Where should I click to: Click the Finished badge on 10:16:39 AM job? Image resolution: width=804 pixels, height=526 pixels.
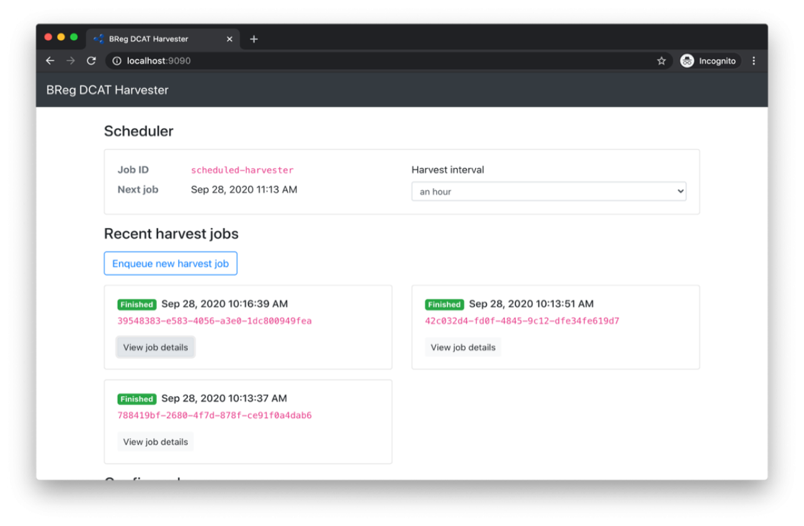(136, 305)
